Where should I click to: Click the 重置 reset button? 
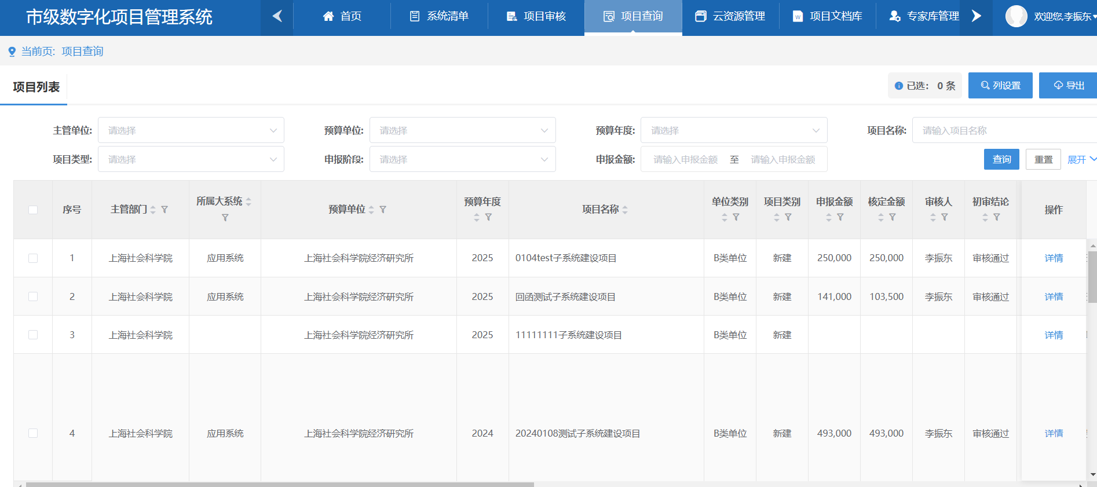(x=1043, y=159)
